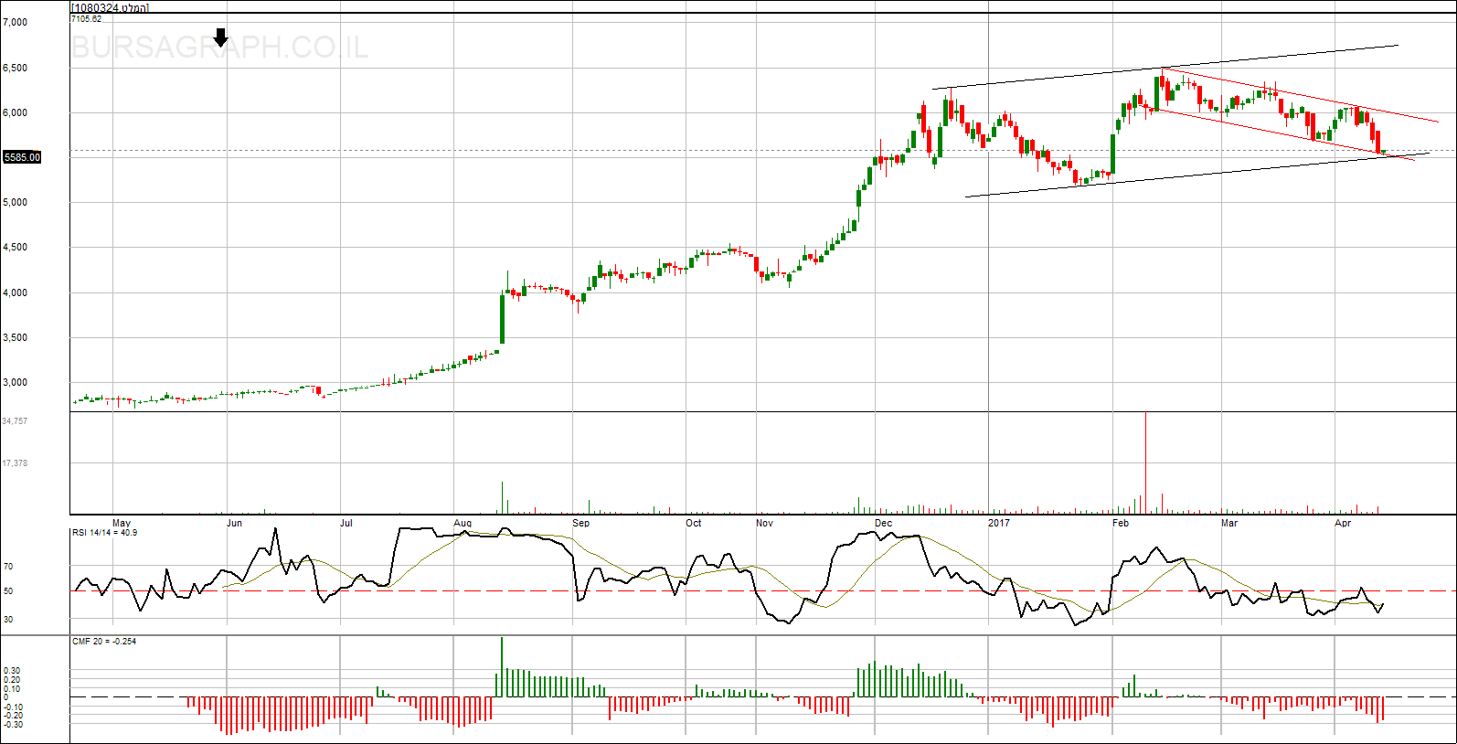Select the tallest volume spike in February
This screenshot has height=744, width=1457.
[1145, 462]
